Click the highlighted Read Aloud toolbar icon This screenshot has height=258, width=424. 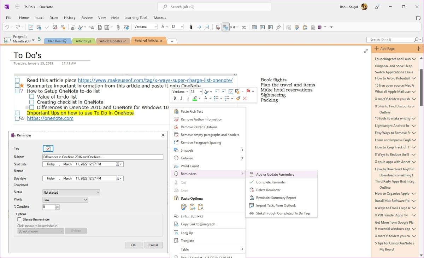(x=226, y=27)
